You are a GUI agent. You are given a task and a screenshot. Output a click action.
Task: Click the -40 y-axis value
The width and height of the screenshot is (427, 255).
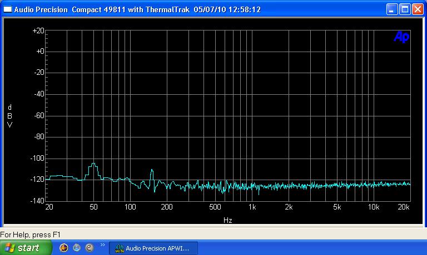tap(39, 94)
